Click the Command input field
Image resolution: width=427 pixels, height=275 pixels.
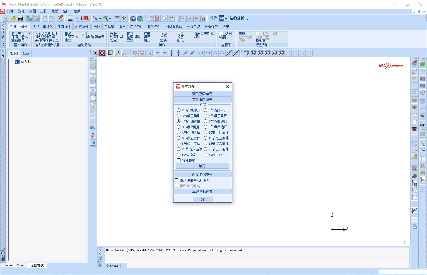click(x=268, y=266)
